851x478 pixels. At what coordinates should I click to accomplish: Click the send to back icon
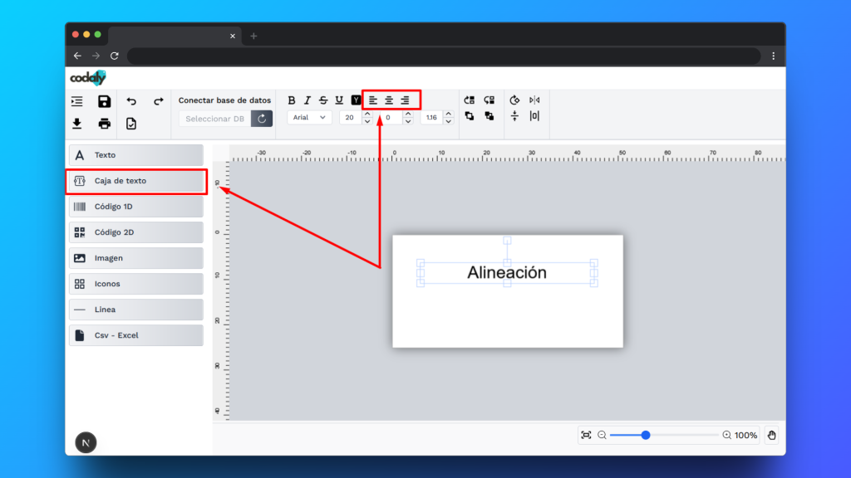pyautogui.click(x=489, y=116)
